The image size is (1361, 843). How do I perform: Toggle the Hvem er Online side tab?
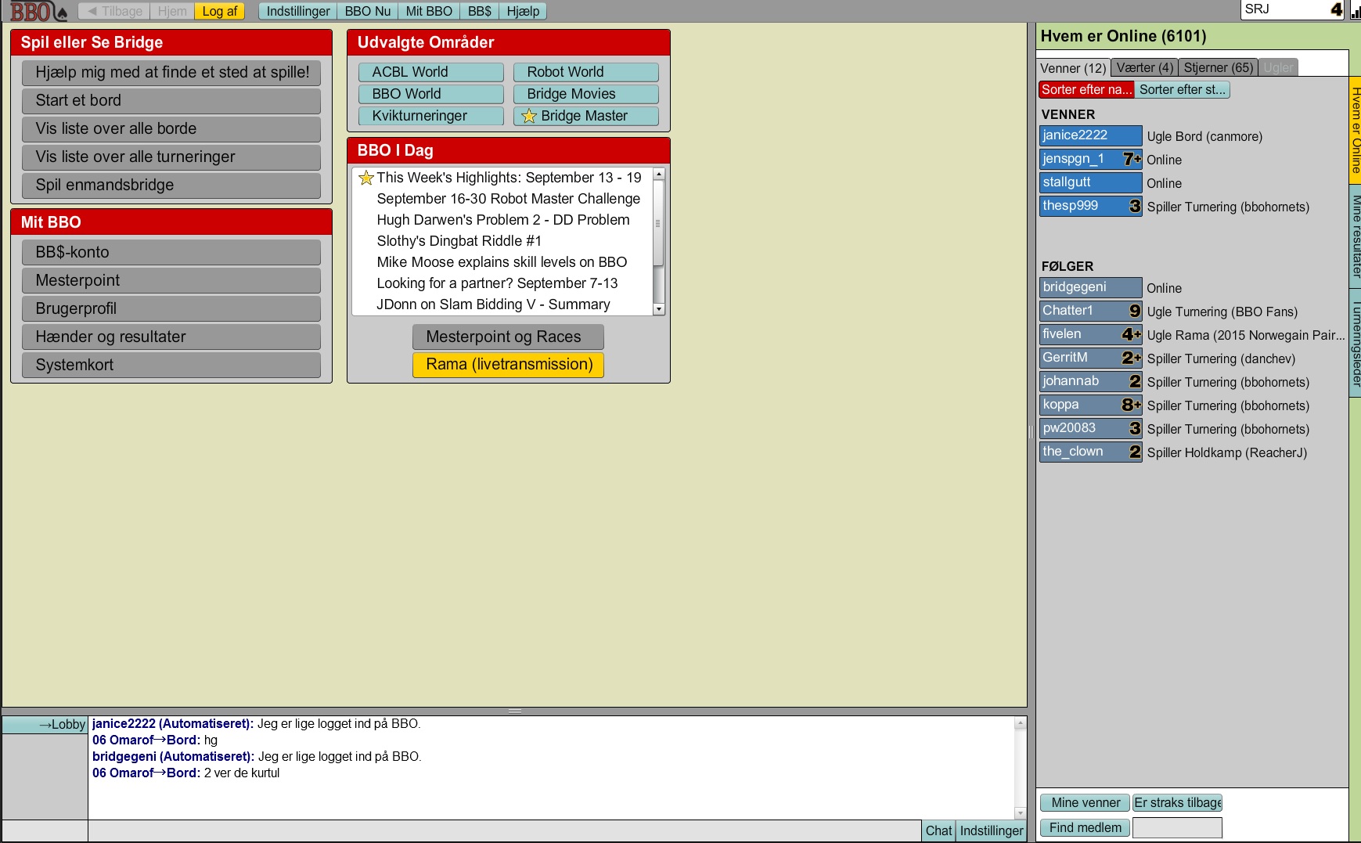coord(1356,130)
